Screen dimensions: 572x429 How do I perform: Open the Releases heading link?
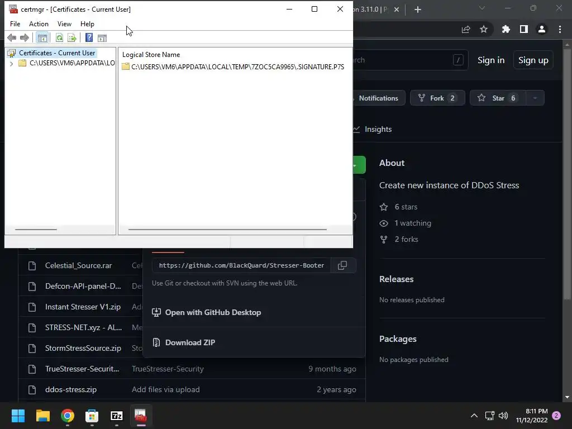[x=396, y=279]
